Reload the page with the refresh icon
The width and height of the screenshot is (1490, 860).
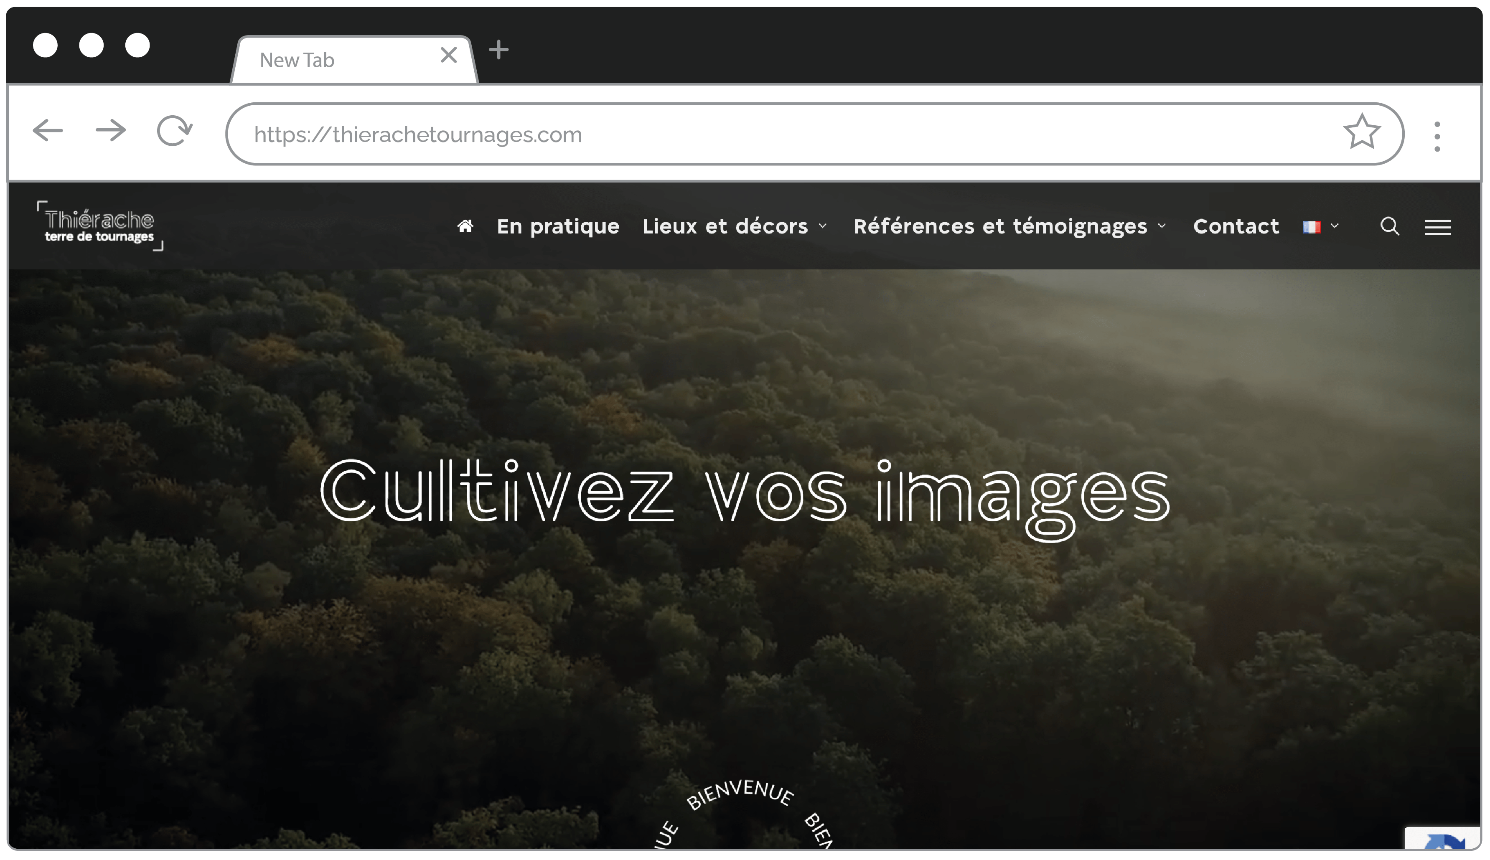point(174,131)
